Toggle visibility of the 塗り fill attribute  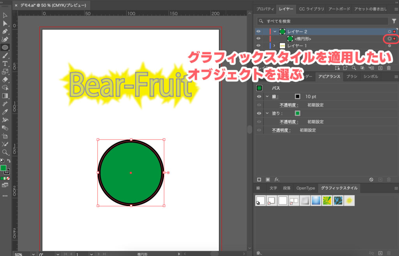[259, 113]
